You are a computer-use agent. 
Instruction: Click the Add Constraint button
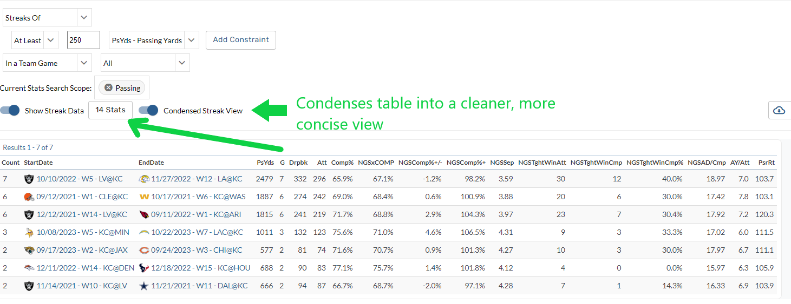(x=241, y=40)
